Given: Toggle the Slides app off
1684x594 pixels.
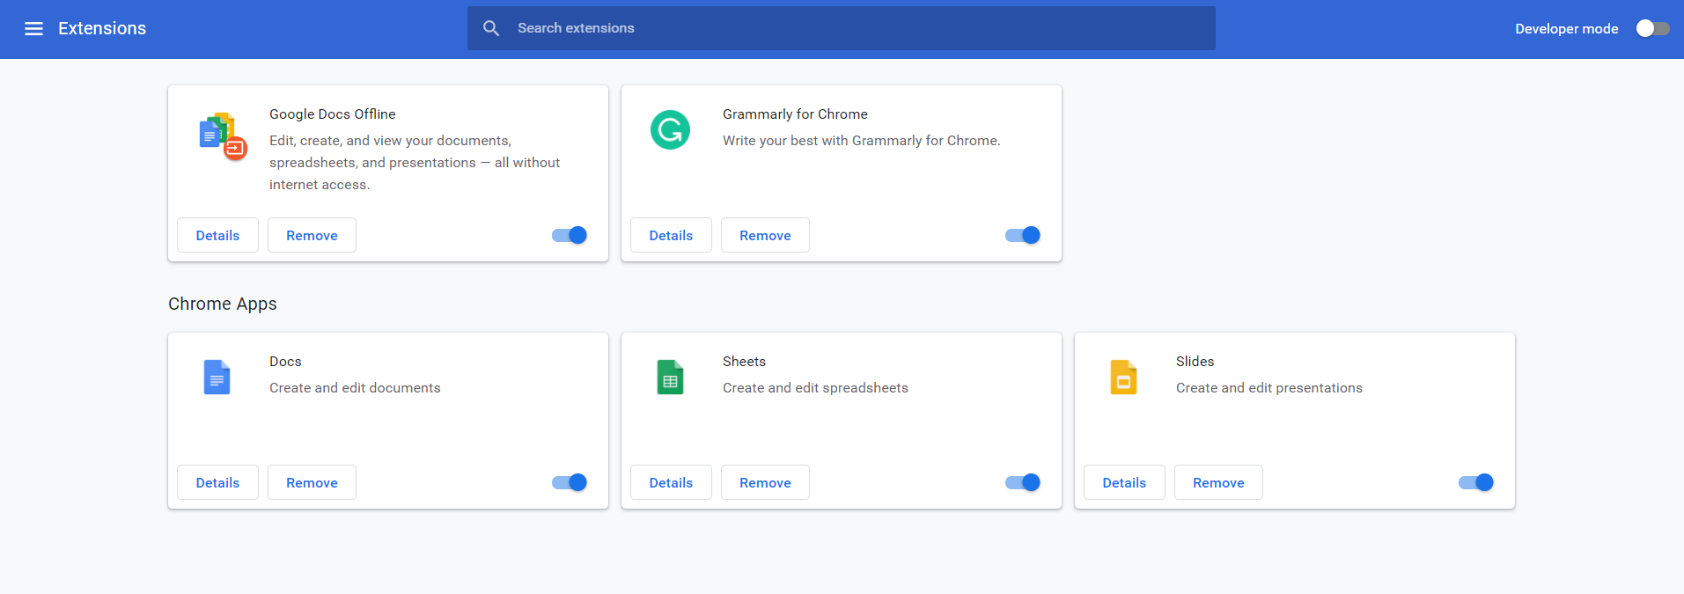Looking at the screenshot, I should (1476, 482).
